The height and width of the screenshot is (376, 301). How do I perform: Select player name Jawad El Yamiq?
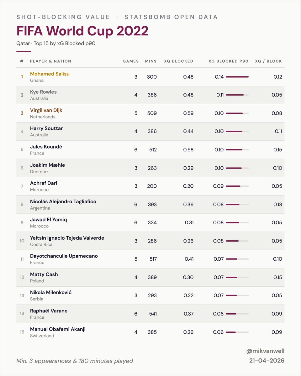coord(49,220)
